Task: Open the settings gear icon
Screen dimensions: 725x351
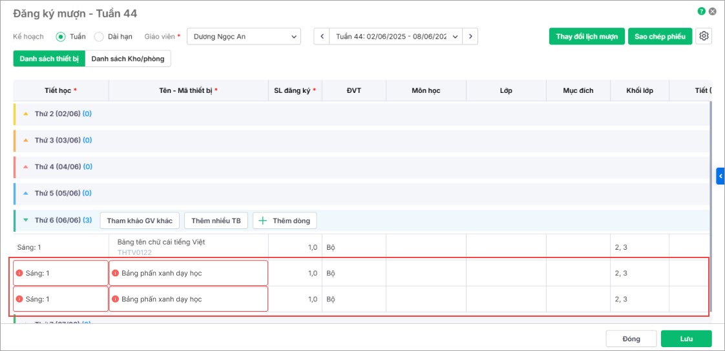Action: pyautogui.click(x=704, y=36)
